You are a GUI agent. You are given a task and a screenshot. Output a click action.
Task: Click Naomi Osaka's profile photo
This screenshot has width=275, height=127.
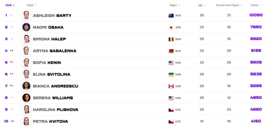coord(26,27)
